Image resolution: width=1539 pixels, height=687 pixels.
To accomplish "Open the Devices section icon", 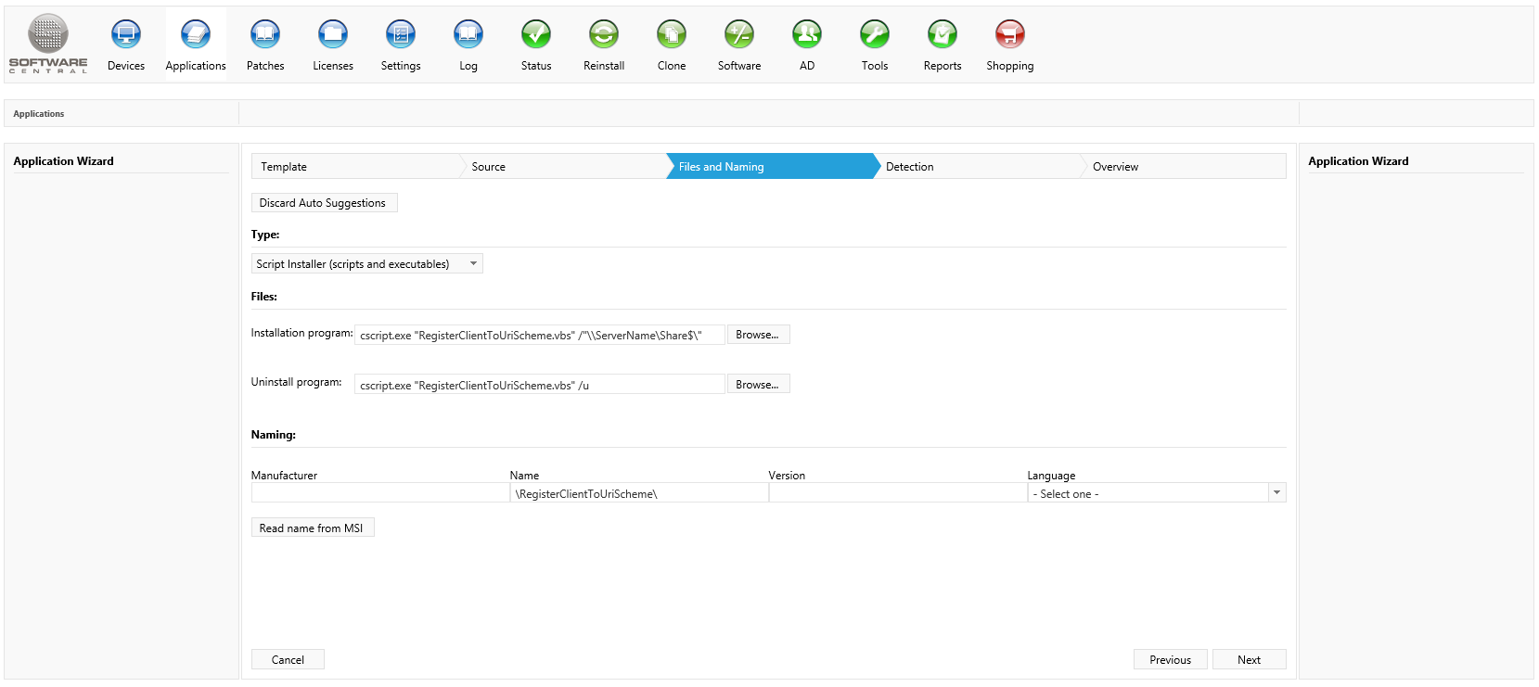I will pos(126,35).
